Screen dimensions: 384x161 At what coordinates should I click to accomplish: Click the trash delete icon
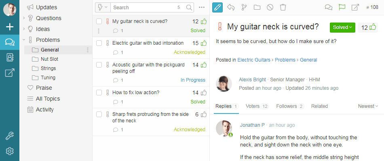click(x=283, y=7)
